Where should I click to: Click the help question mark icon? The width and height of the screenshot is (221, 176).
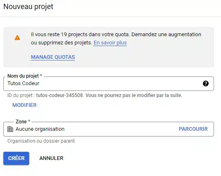[x=206, y=83]
